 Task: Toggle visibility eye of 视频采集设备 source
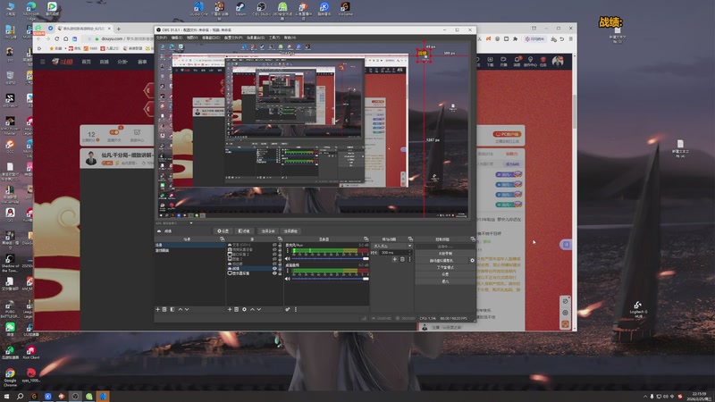[x=274, y=250]
